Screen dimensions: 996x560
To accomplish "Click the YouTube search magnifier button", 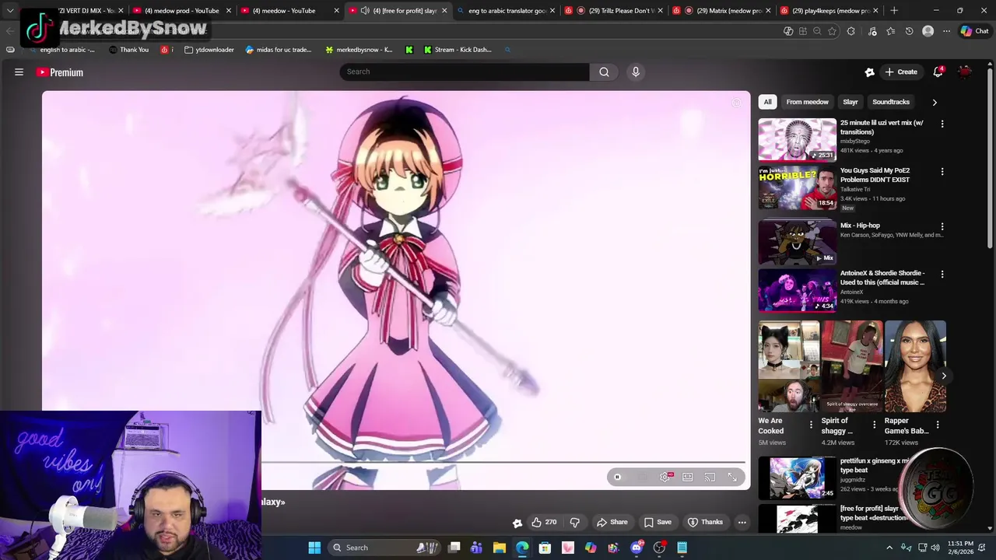I will [x=604, y=72].
